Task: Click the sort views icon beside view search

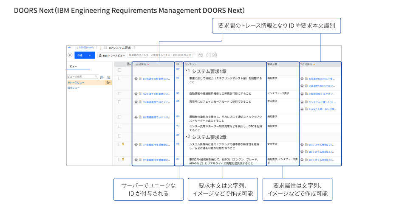Action: tap(102, 77)
